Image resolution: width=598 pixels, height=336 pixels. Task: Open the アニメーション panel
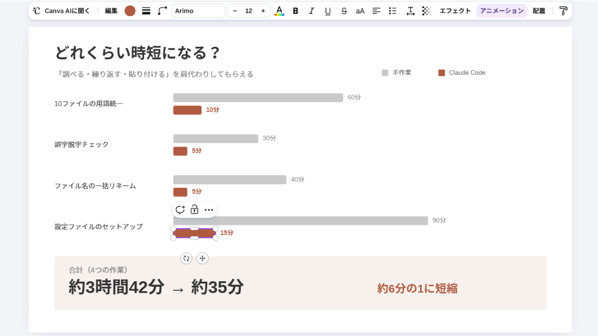[502, 11]
